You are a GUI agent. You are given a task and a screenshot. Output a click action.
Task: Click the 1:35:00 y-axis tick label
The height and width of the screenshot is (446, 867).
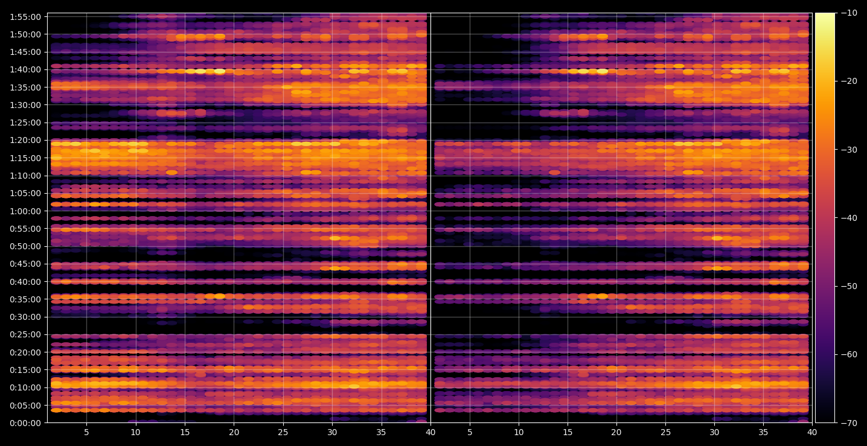pyautogui.click(x=25, y=88)
